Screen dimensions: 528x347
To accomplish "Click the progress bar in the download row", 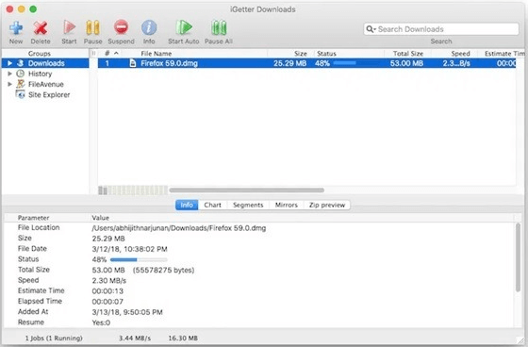I will [355, 63].
